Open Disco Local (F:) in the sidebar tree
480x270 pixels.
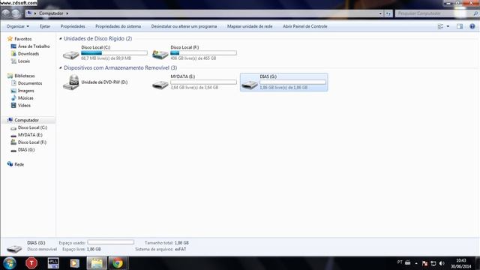[x=32, y=142]
